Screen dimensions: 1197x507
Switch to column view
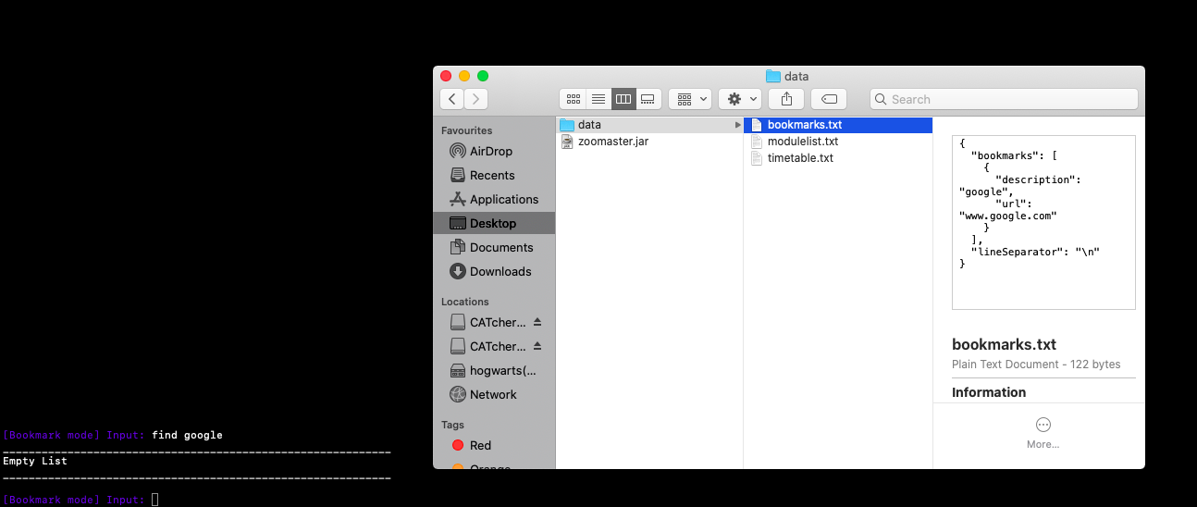623,99
